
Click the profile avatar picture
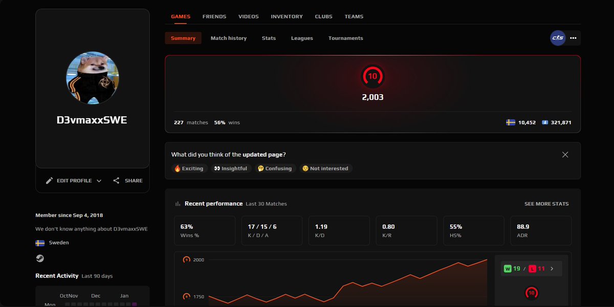(x=93, y=79)
